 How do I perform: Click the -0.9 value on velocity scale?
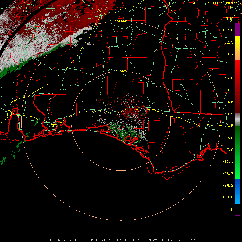[229, 114]
